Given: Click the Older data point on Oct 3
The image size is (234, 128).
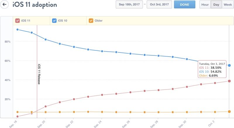Looking at the screenshot, I should click(229, 112).
